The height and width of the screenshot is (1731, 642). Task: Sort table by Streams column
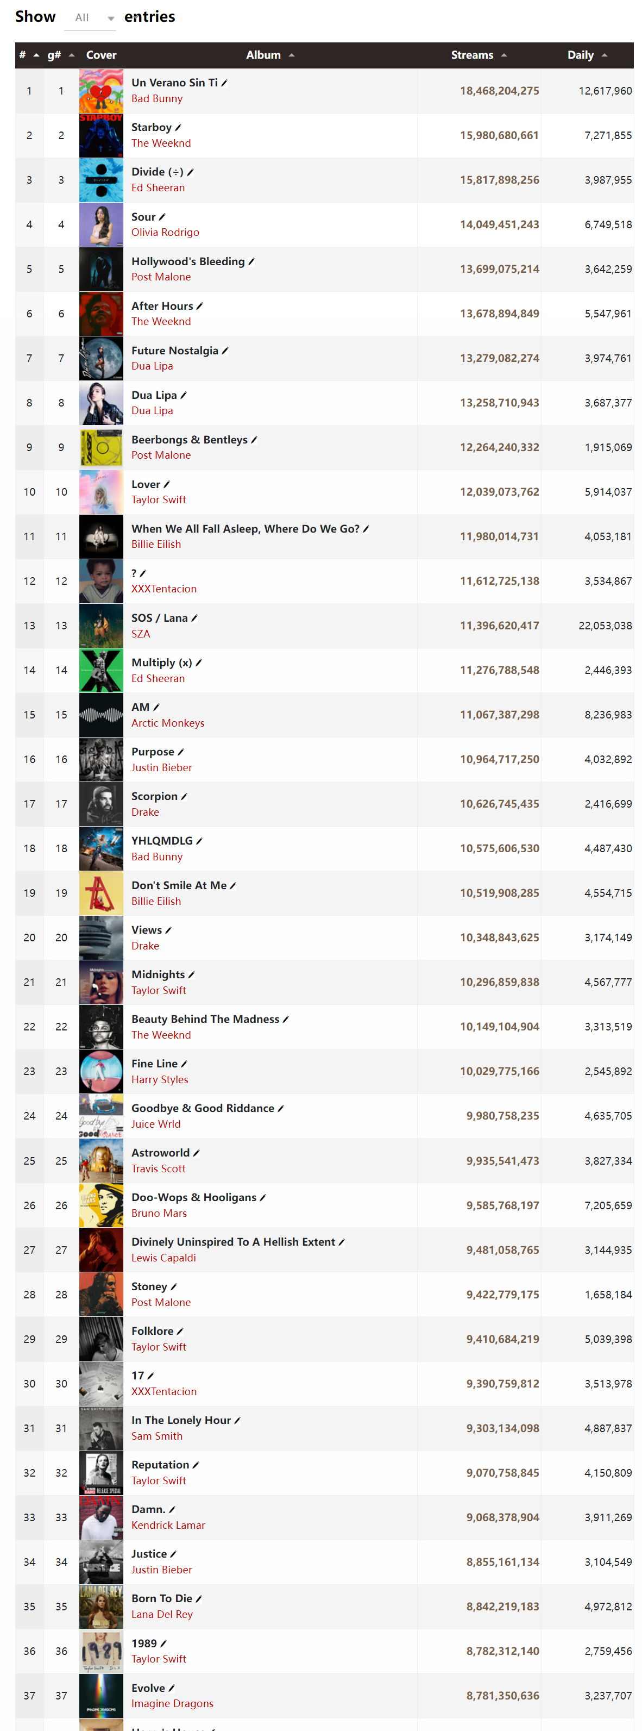[x=478, y=55]
